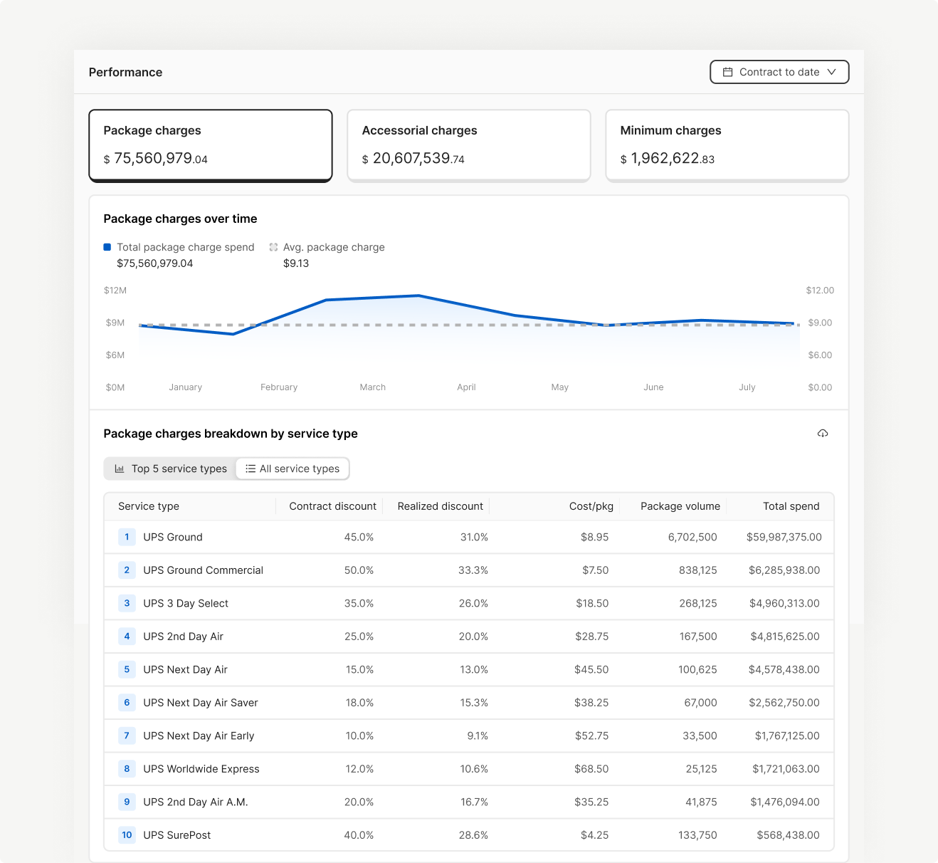Select the UPS 2nd Day Air row name
Image resolution: width=938 pixels, height=863 pixels.
[x=183, y=637]
